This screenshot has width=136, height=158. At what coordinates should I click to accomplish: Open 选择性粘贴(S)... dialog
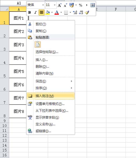(x=51, y=52)
